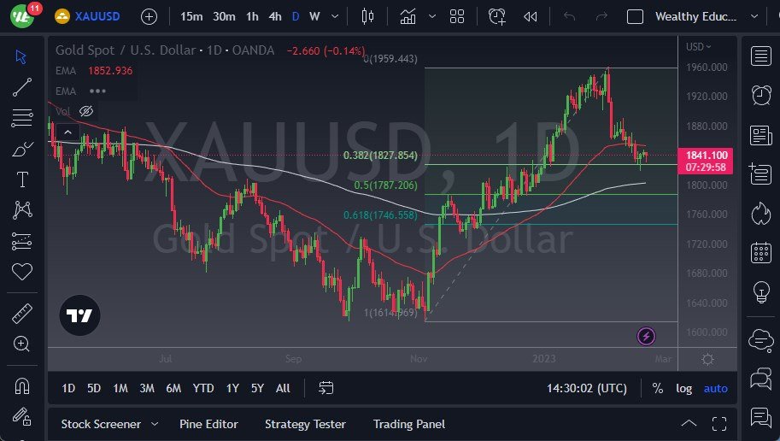This screenshot has width=780, height=441.
Task: Select the zoom in tool
Action: [21, 344]
